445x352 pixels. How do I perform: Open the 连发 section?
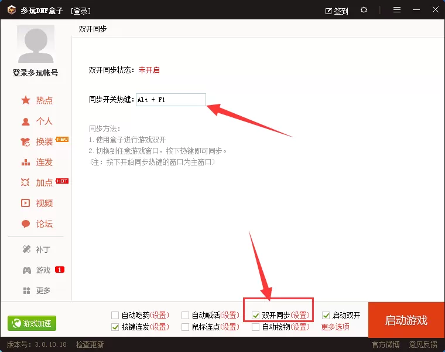[x=44, y=163]
